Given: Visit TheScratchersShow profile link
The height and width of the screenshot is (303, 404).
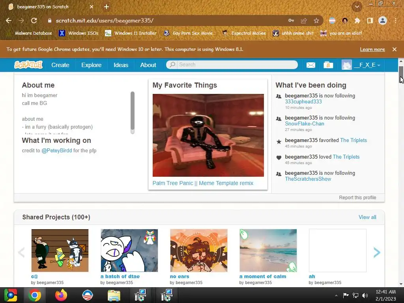Looking at the screenshot, I should point(308,179).
